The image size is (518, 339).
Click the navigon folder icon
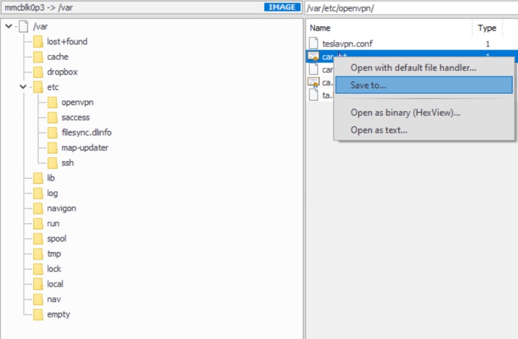[38, 209]
